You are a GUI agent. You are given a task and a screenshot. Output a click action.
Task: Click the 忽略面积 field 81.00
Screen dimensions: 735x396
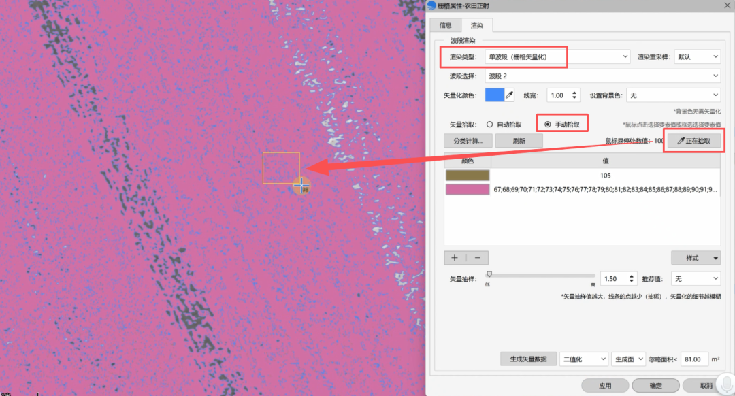point(694,359)
